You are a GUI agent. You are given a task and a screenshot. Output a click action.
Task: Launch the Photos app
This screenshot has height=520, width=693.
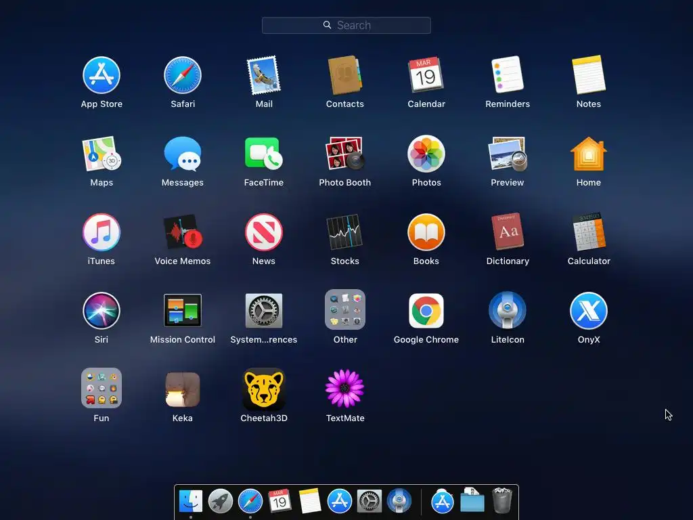tap(426, 154)
